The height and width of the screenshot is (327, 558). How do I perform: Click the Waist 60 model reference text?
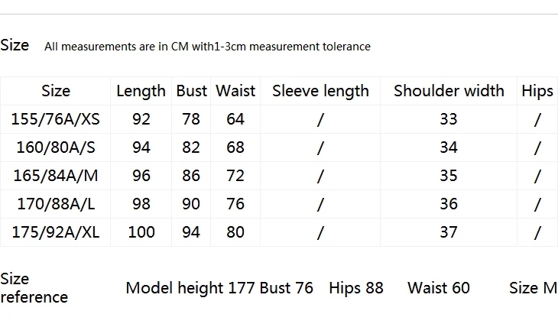[x=439, y=288]
